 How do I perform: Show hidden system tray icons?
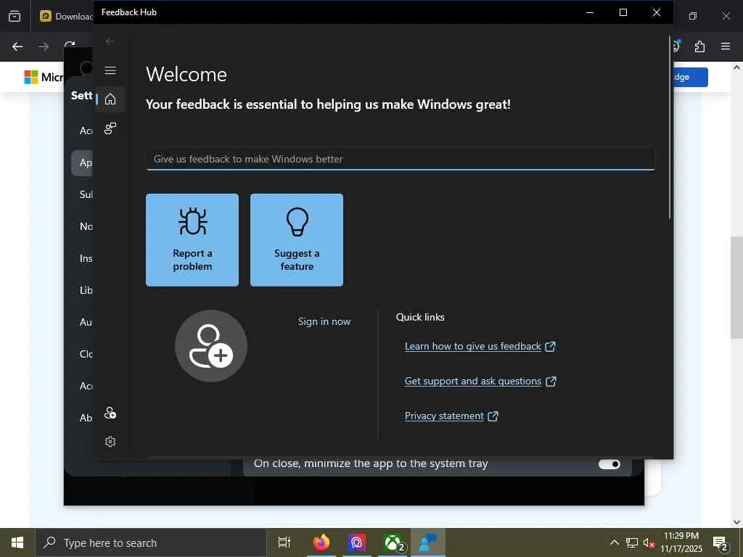tap(614, 542)
